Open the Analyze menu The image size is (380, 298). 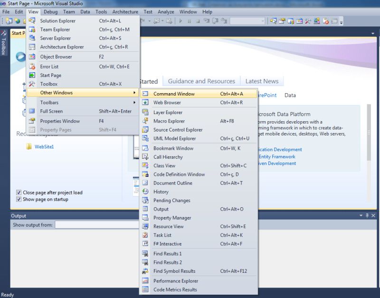tap(166, 11)
